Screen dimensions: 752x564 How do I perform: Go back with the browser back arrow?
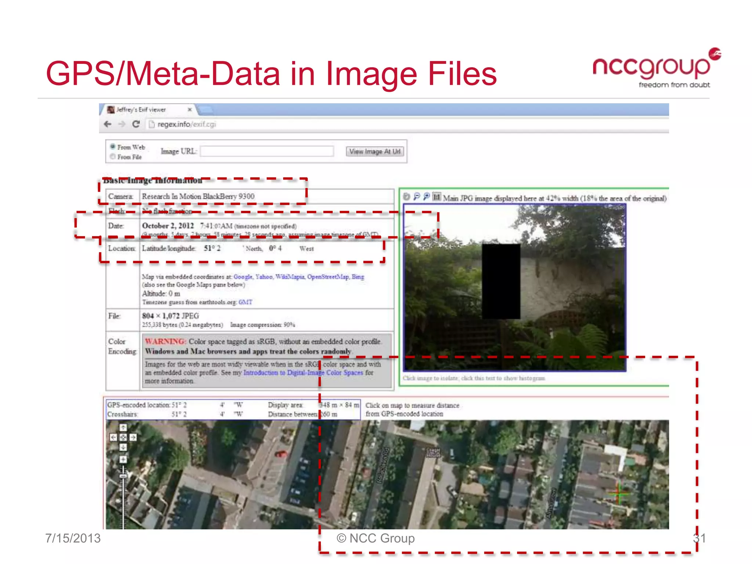[x=108, y=124]
